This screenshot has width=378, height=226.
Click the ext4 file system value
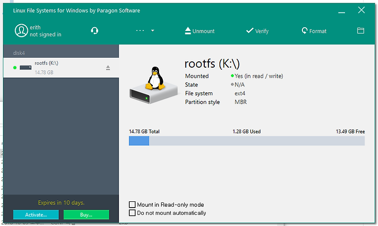click(x=240, y=93)
